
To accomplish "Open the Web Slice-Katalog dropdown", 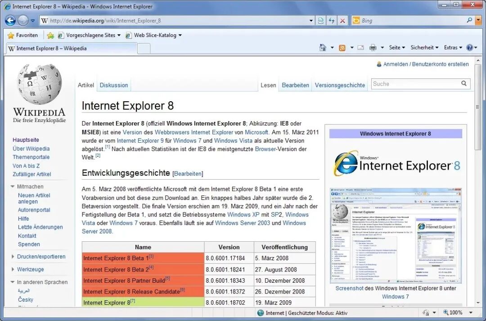I will click(x=154, y=36).
